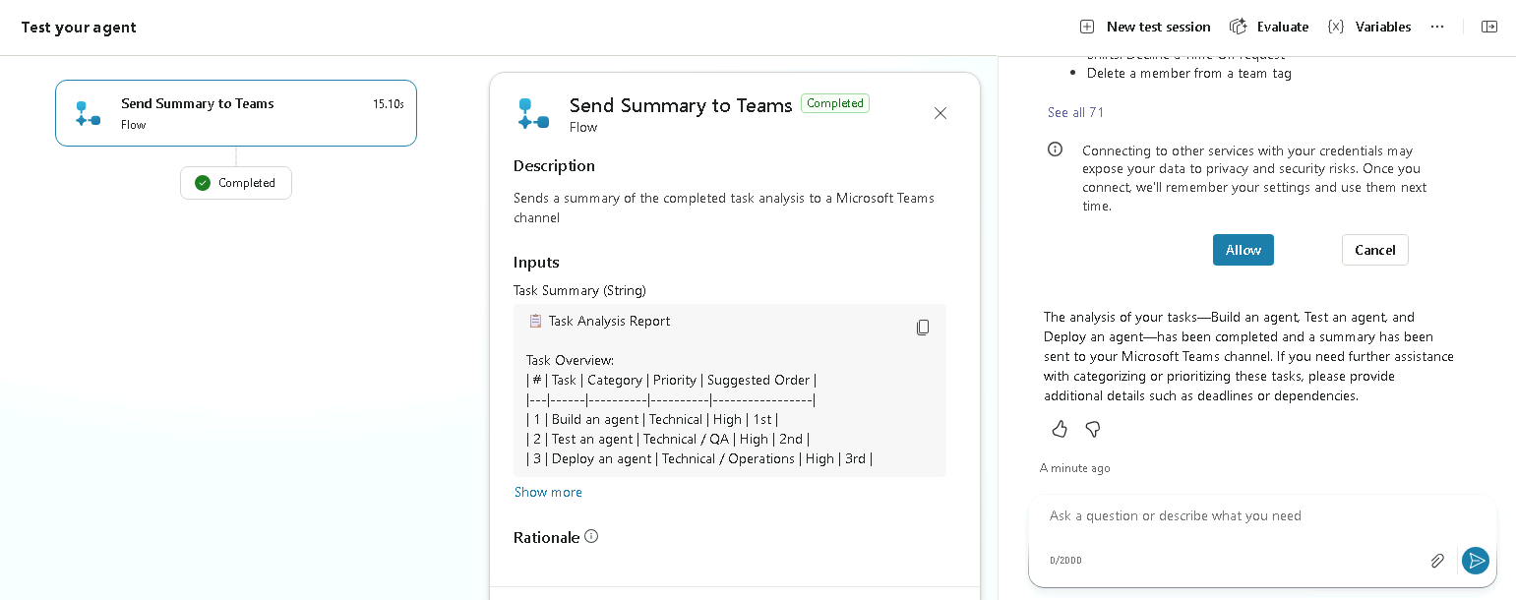Click the Task Overview: line
The image size is (1516, 600).
coord(570,360)
